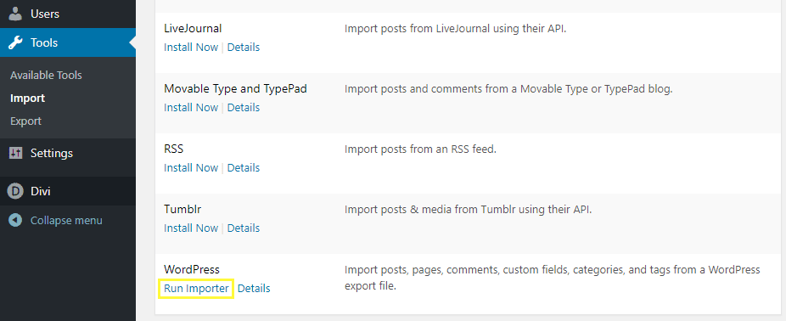Click the Users person icon in sidebar

pyautogui.click(x=15, y=14)
